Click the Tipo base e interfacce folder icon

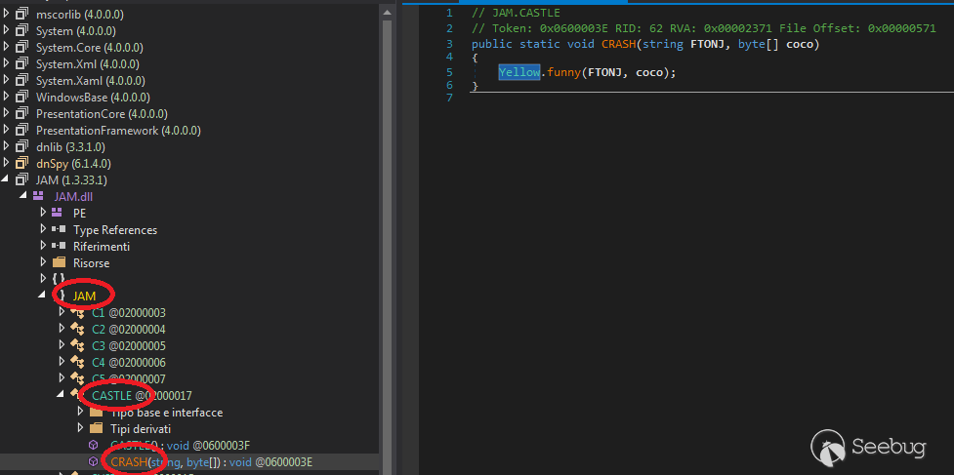tap(96, 412)
